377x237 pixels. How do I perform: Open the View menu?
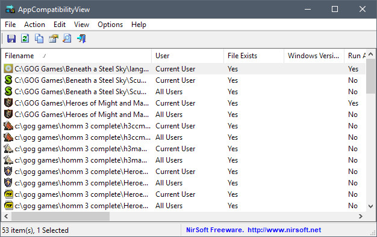pos(81,25)
